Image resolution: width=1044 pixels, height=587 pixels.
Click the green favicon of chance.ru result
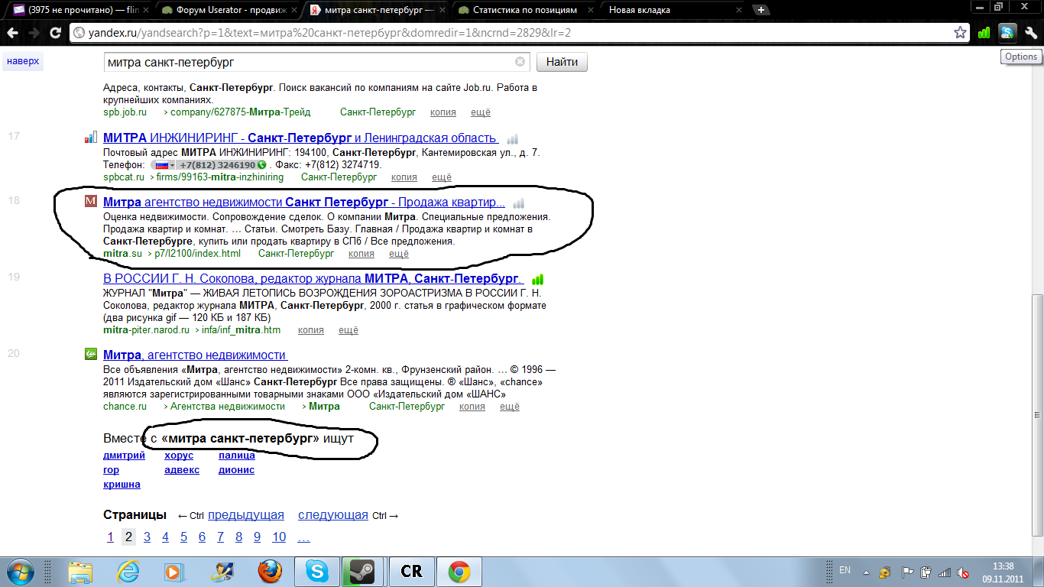[90, 354]
